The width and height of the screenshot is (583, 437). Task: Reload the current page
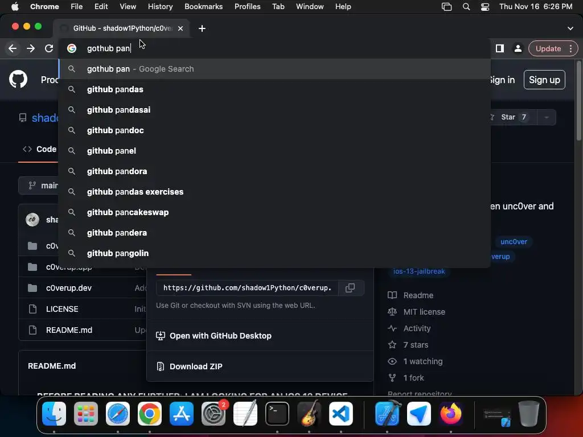(x=49, y=48)
